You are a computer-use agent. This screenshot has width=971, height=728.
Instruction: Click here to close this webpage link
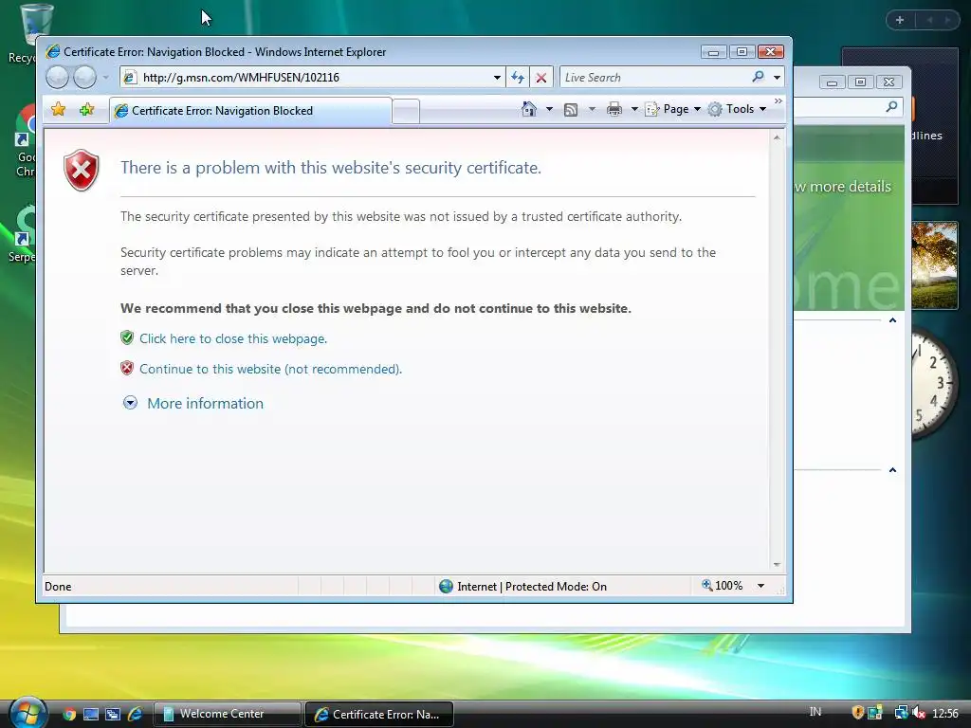[x=233, y=338]
